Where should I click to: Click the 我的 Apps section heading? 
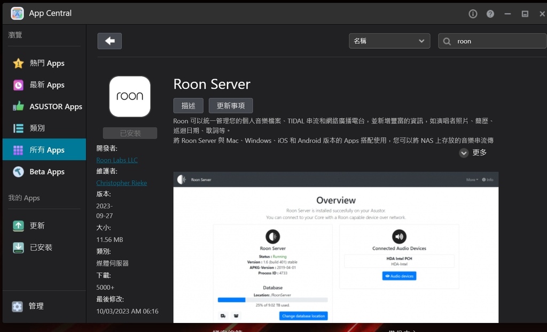[x=24, y=198]
